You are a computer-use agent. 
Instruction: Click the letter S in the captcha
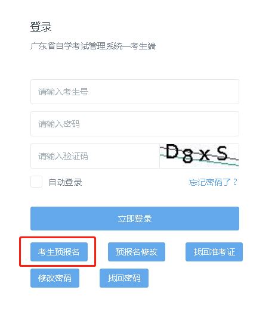pos(222,153)
